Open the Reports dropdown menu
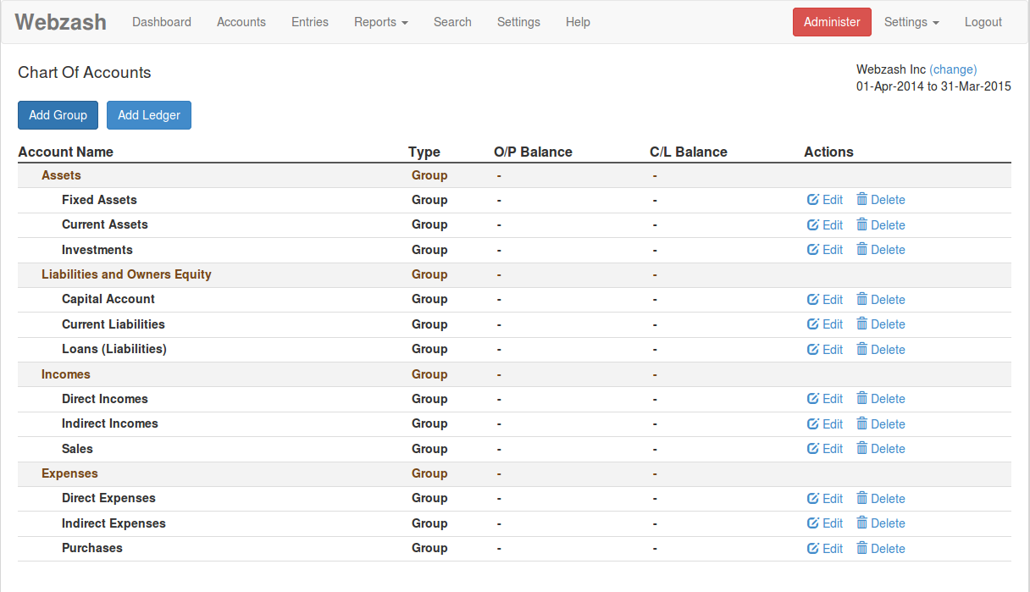 tap(380, 22)
